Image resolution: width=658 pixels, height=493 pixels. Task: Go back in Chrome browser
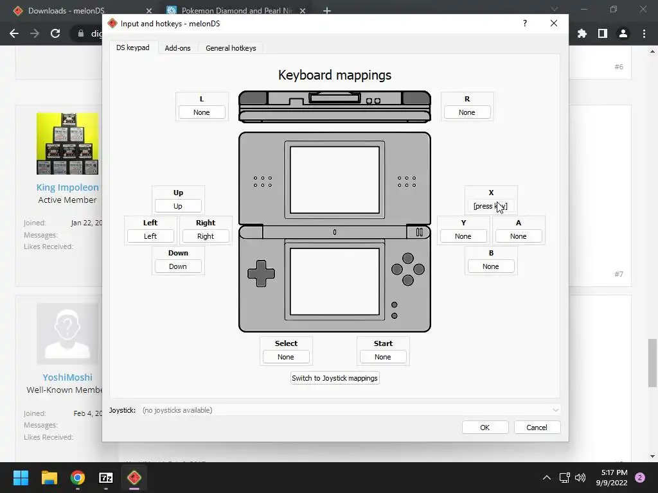click(x=14, y=33)
